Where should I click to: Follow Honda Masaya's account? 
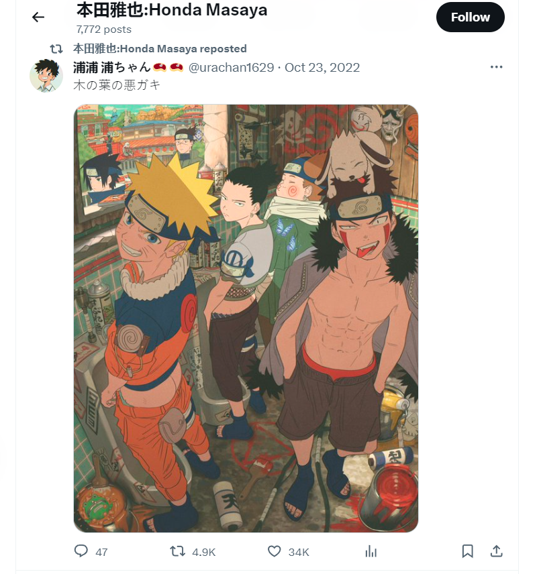(x=471, y=17)
